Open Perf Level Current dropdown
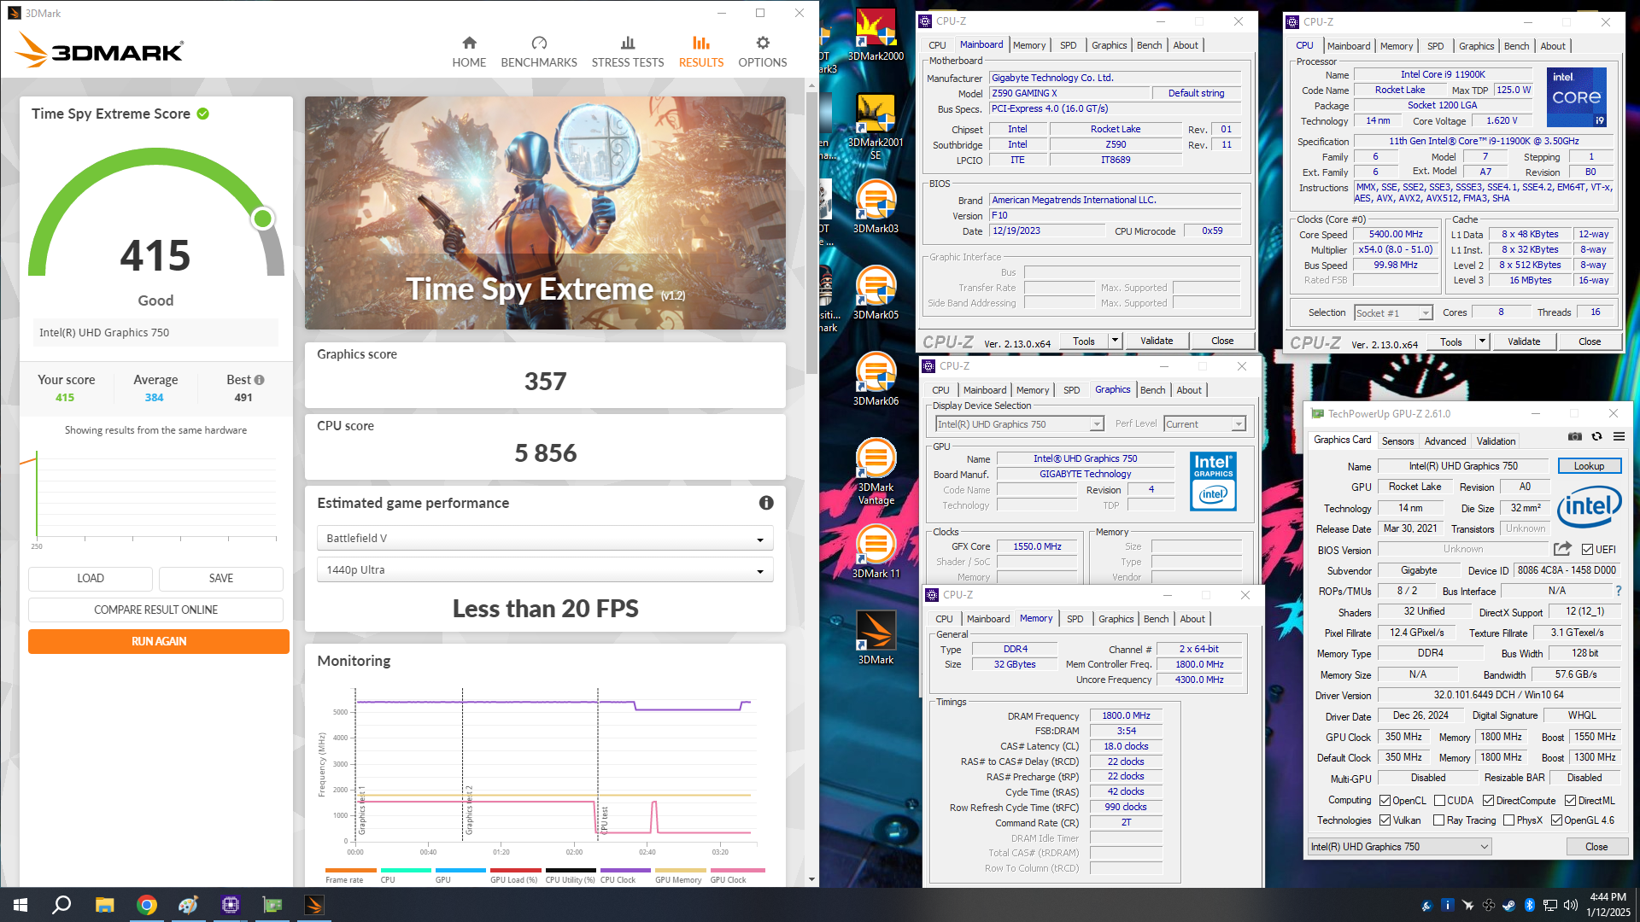This screenshot has height=922, width=1640. click(x=1204, y=424)
